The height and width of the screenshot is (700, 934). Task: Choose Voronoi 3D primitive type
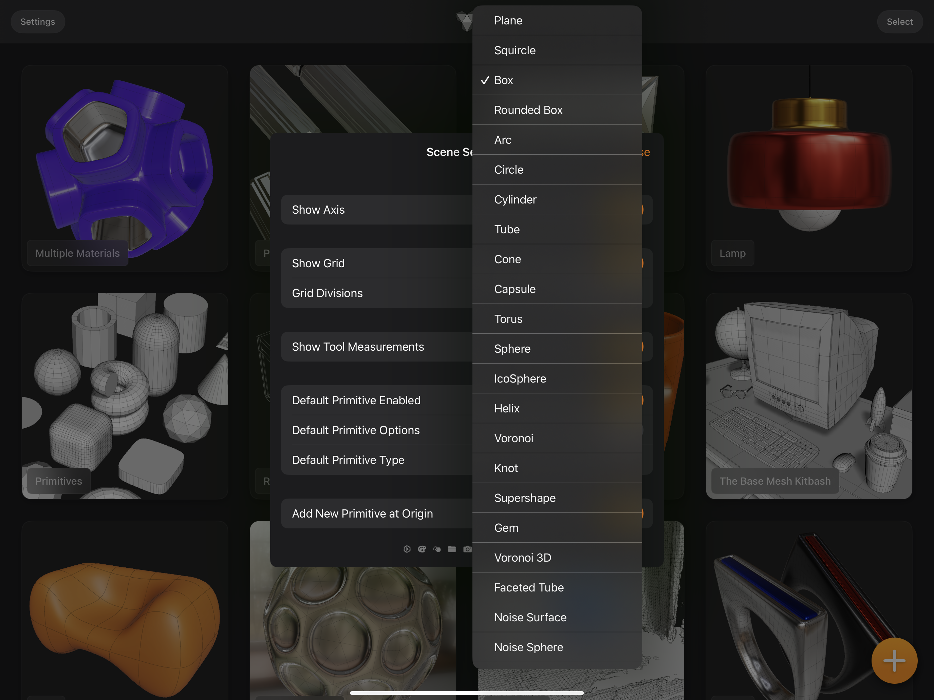click(557, 558)
